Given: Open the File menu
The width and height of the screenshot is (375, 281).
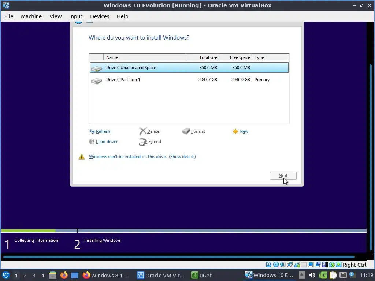Looking at the screenshot, I should point(9,16).
